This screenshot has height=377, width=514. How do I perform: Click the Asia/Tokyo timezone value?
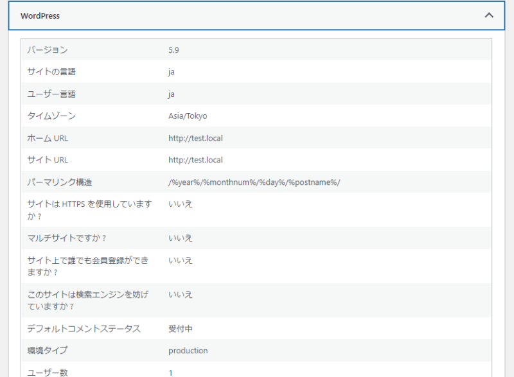(x=188, y=116)
